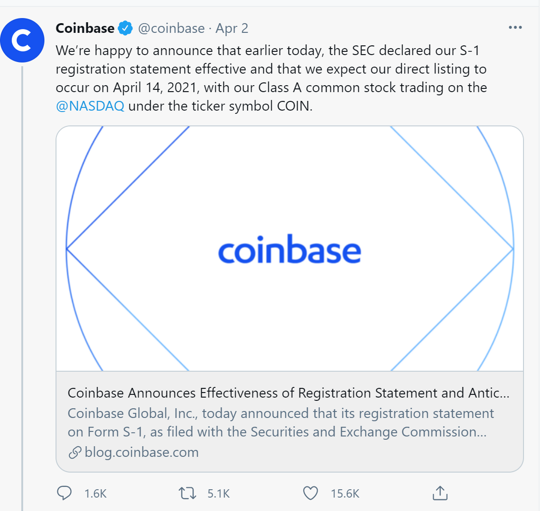Toggle retweet state for this tweet
Image resolution: width=542 pixels, height=511 pixels.
click(x=187, y=493)
